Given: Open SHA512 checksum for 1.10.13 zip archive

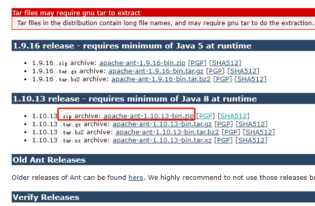Looking at the screenshot, I should [x=233, y=116].
